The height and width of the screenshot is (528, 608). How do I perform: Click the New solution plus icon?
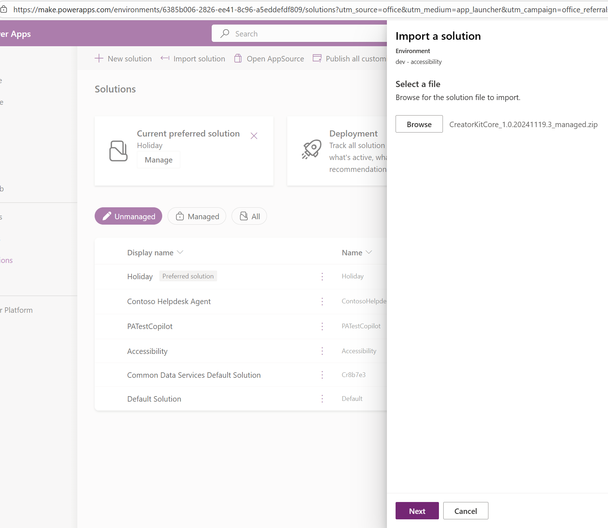pos(99,58)
